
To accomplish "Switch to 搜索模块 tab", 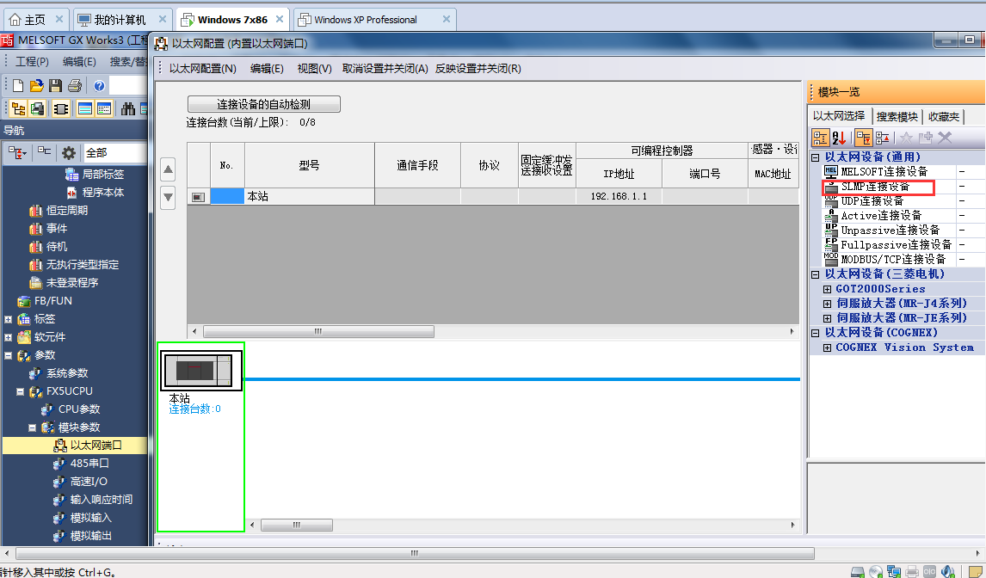I will (x=897, y=117).
